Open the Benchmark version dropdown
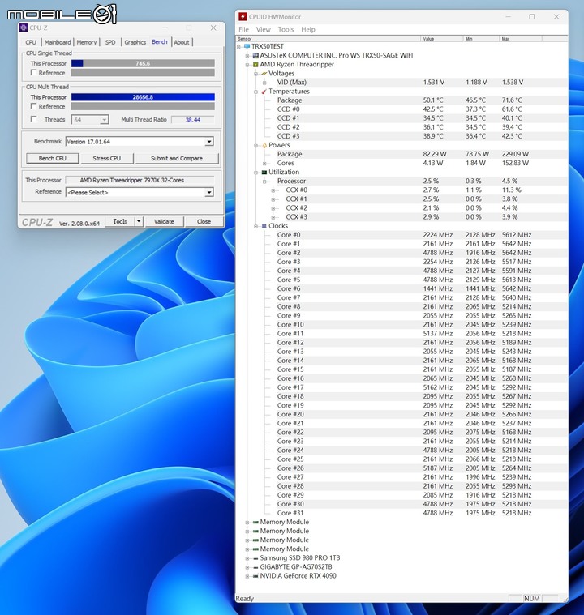Viewport: 584px width, 615px height. click(209, 142)
